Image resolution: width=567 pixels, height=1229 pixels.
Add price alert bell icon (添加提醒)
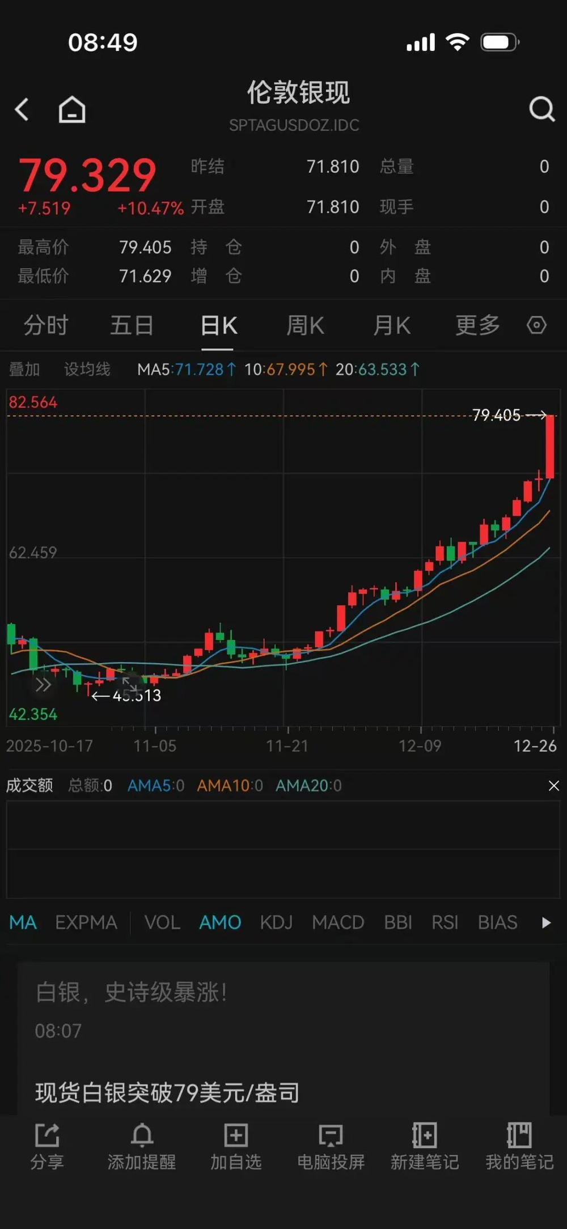point(142,1146)
